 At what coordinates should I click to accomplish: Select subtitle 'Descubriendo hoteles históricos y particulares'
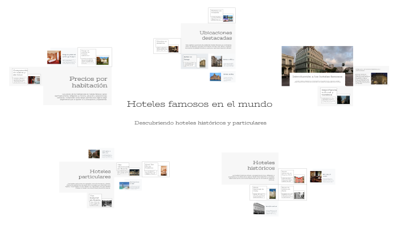tap(200, 123)
